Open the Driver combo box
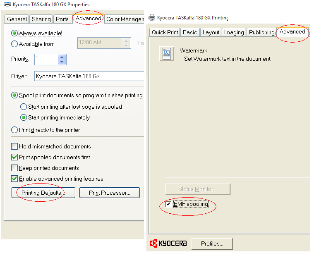 pyautogui.click(x=89, y=76)
